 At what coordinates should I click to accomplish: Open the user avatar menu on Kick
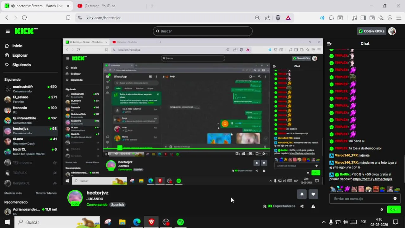(392, 31)
